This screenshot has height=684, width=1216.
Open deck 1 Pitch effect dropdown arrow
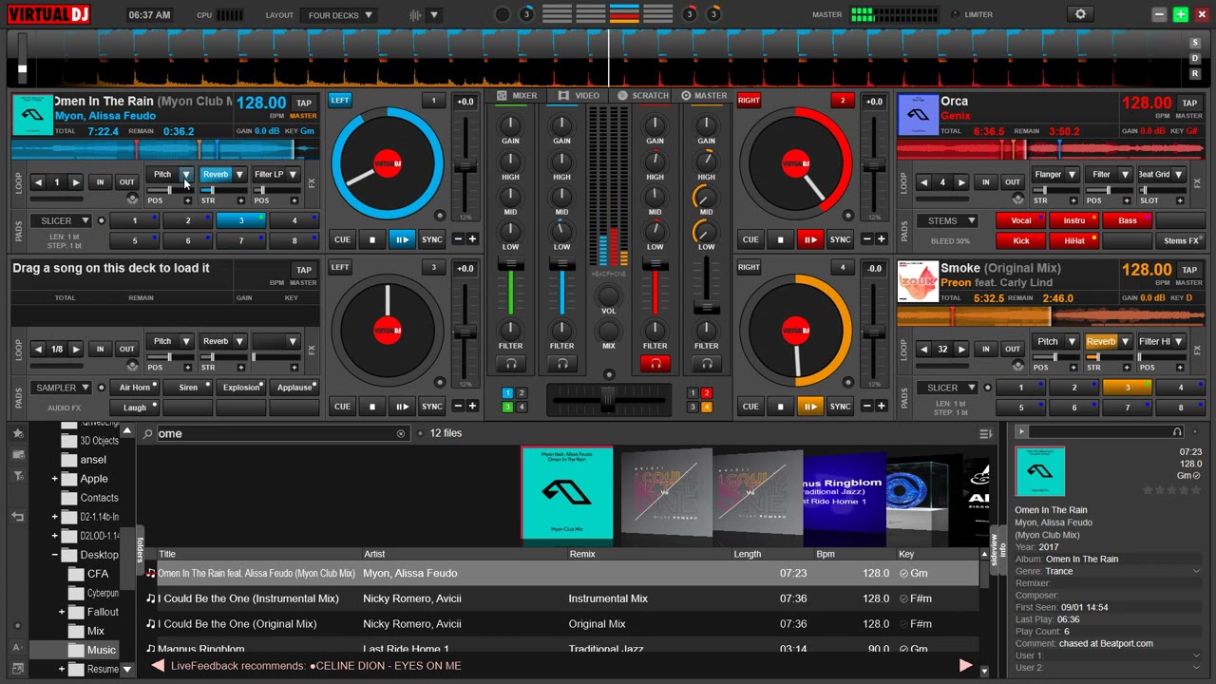pyautogui.click(x=186, y=175)
